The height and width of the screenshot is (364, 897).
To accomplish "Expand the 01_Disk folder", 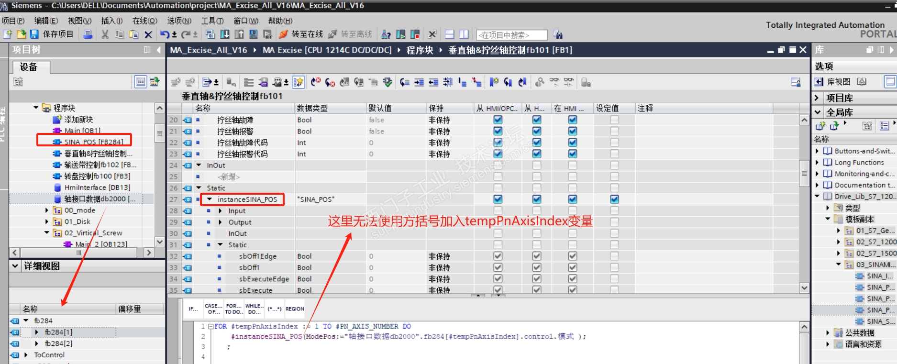I will point(47,221).
